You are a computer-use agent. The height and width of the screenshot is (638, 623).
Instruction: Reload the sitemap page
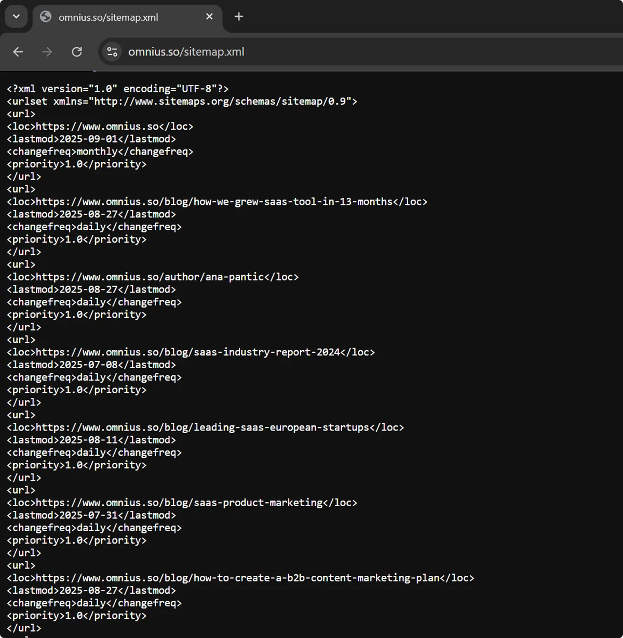point(77,52)
